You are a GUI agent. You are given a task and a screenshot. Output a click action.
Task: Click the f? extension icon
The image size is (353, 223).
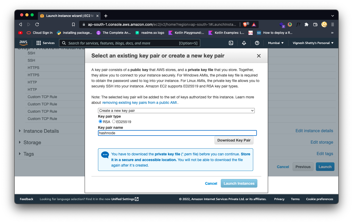[298, 24]
